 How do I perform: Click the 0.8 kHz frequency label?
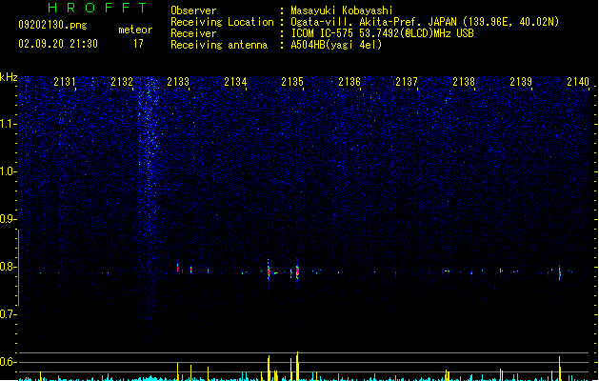8,267
